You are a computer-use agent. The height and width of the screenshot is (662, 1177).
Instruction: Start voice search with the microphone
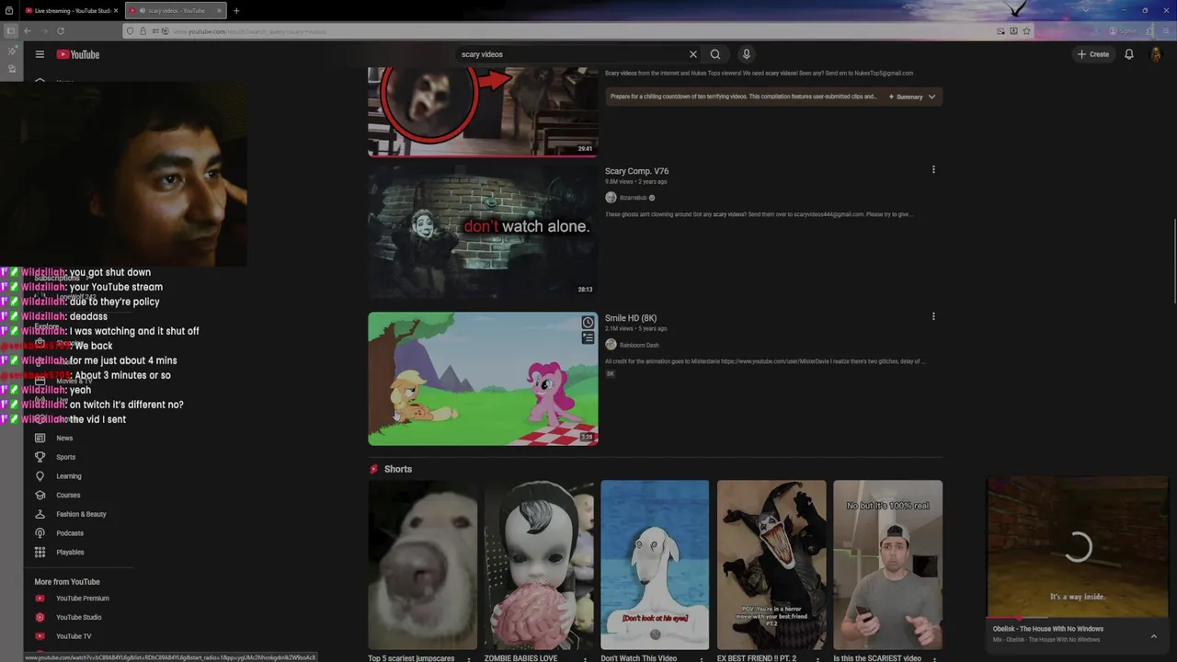click(747, 54)
